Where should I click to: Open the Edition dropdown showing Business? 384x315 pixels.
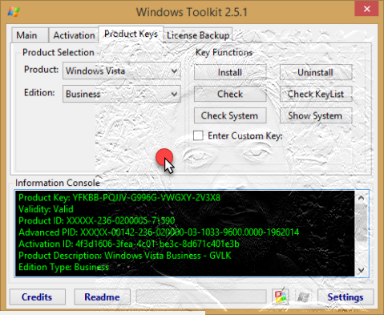pyautogui.click(x=122, y=94)
